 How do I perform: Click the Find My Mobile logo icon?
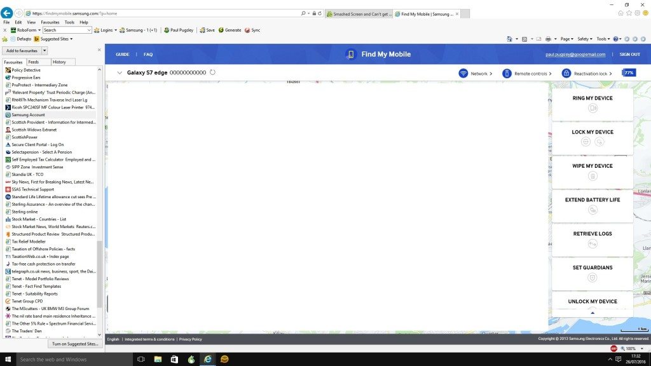click(x=351, y=55)
